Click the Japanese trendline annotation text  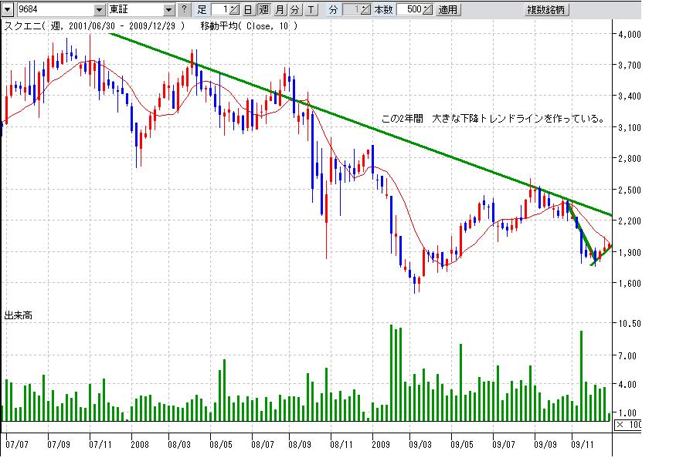(493, 120)
